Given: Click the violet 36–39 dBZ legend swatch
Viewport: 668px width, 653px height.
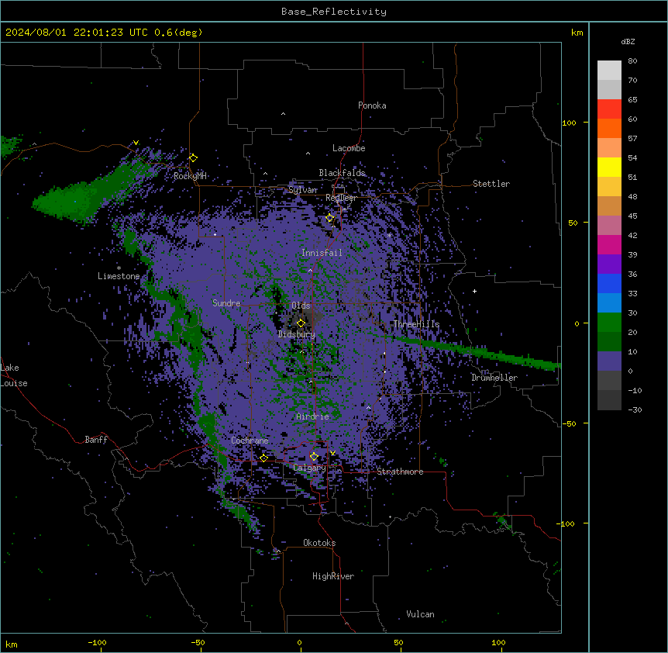Looking at the screenshot, I should [609, 264].
